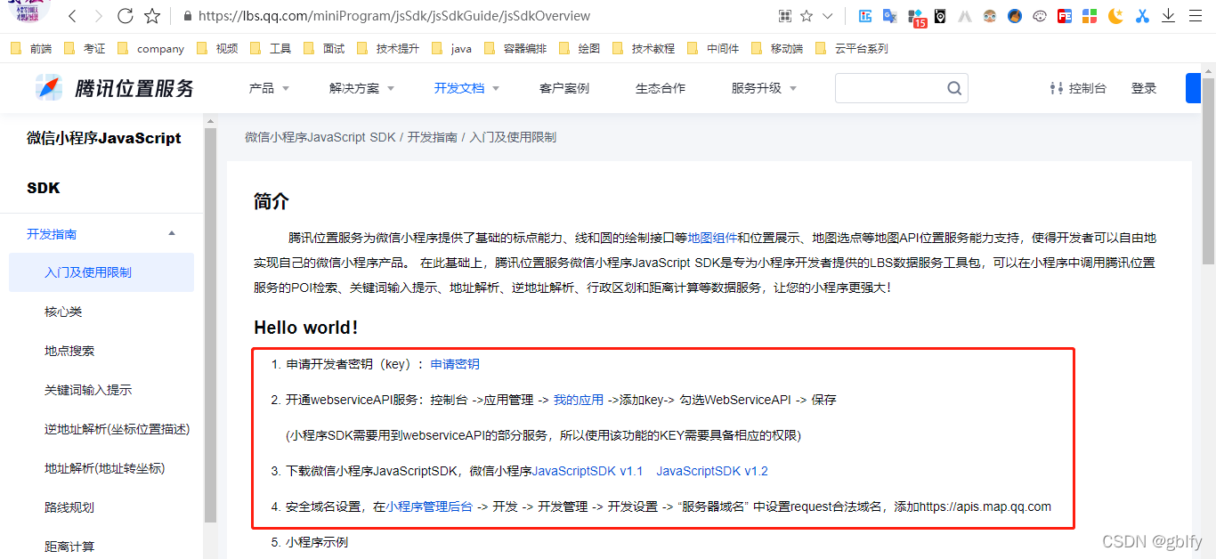Image resolution: width=1216 pixels, height=559 pixels.
Task: Open the 地图组件 link in intro
Action: tap(712, 238)
